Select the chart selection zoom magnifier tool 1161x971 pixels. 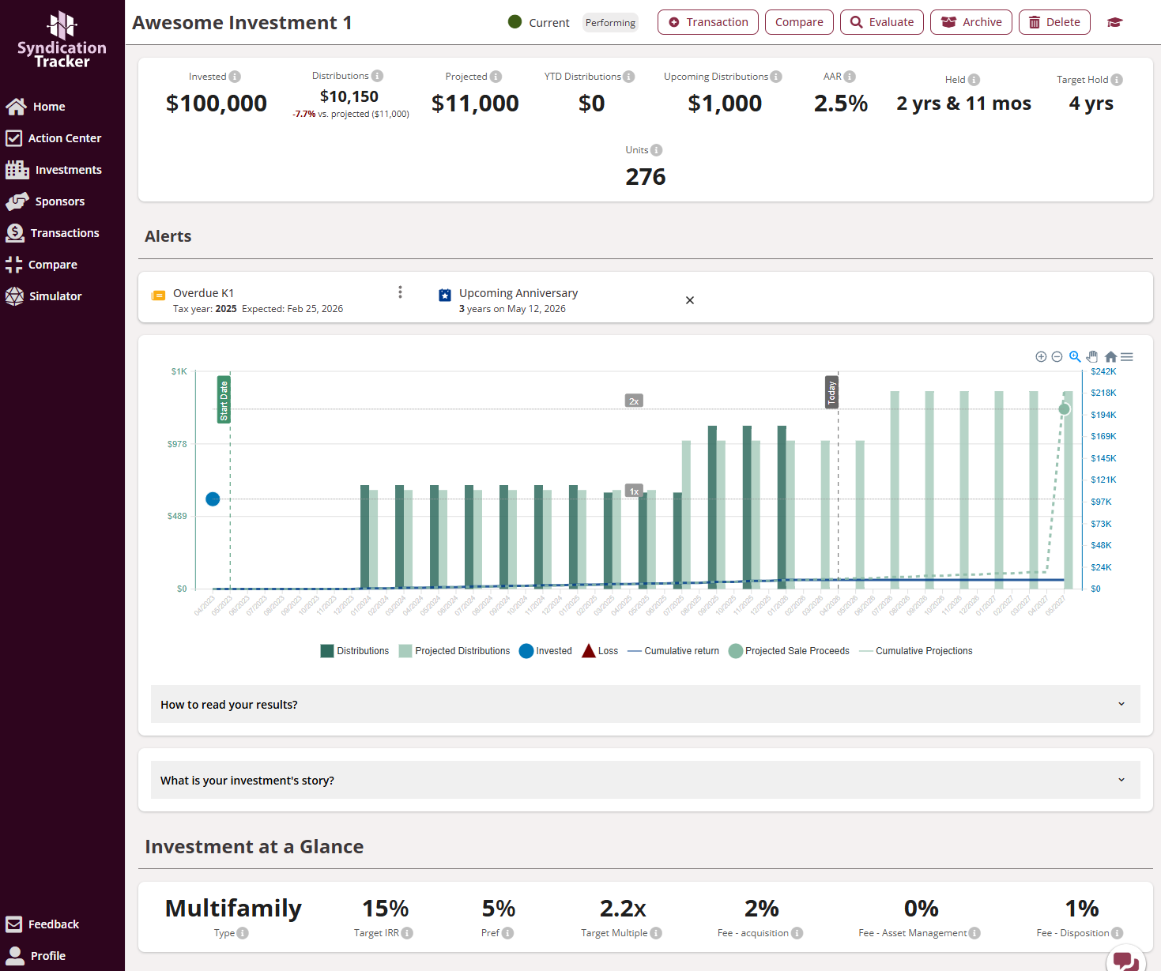click(x=1075, y=356)
